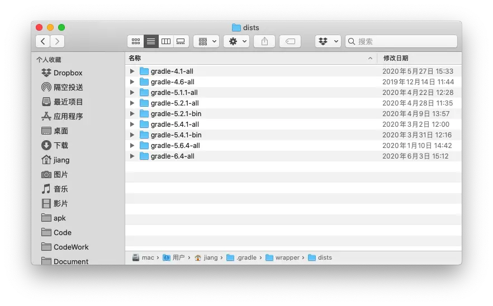Open the Document folder in sidebar
493x306 pixels.
[x=65, y=261]
